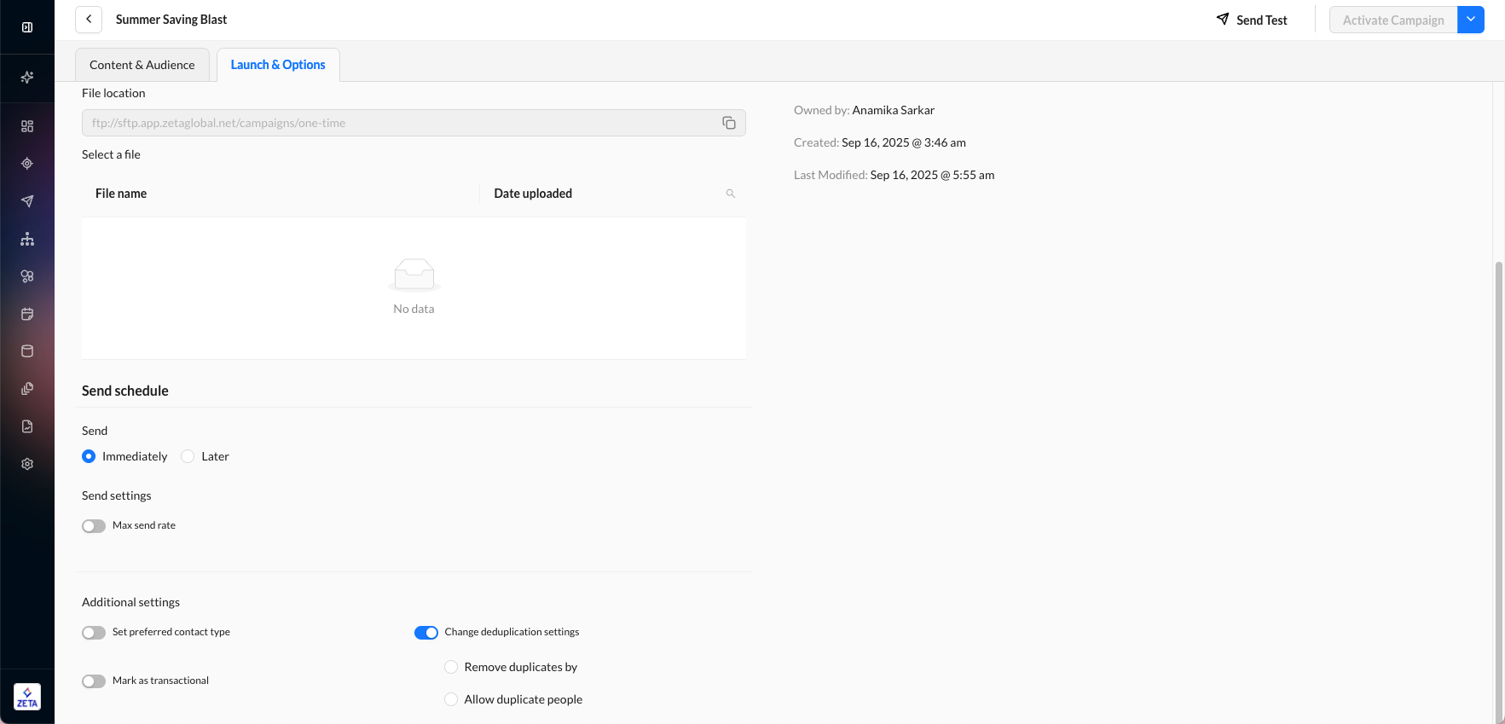Screen dimensions: 1505x724
Task: Enable the Max send rate toggle
Action: 94,526
